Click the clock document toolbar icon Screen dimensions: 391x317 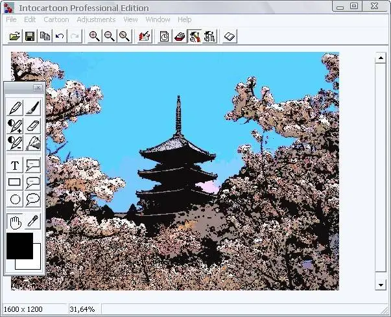[164, 36]
